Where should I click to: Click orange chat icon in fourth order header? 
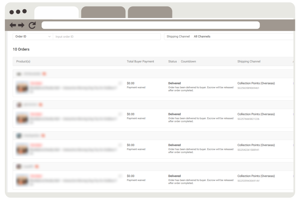(x=37, y=166)
